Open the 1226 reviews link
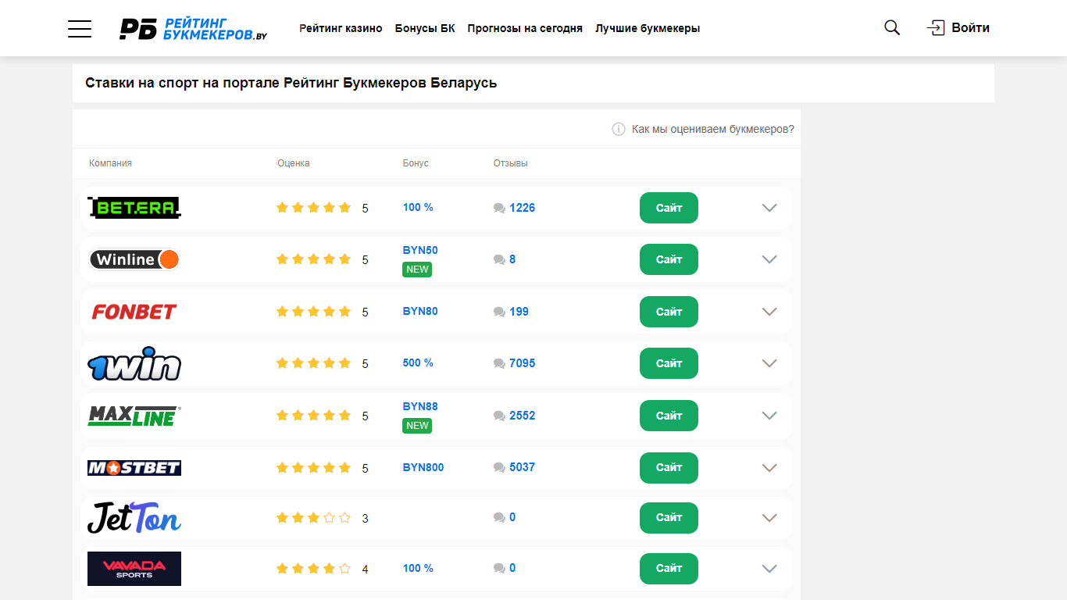The image size is (1067, 600). (x=522, y=208)
